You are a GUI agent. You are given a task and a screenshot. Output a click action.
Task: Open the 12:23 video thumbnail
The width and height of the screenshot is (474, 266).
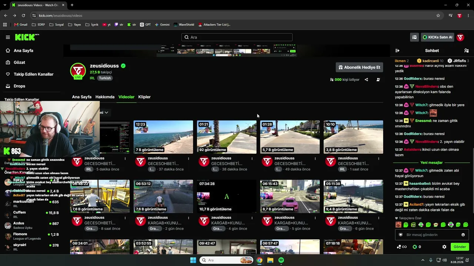[163, 137]
